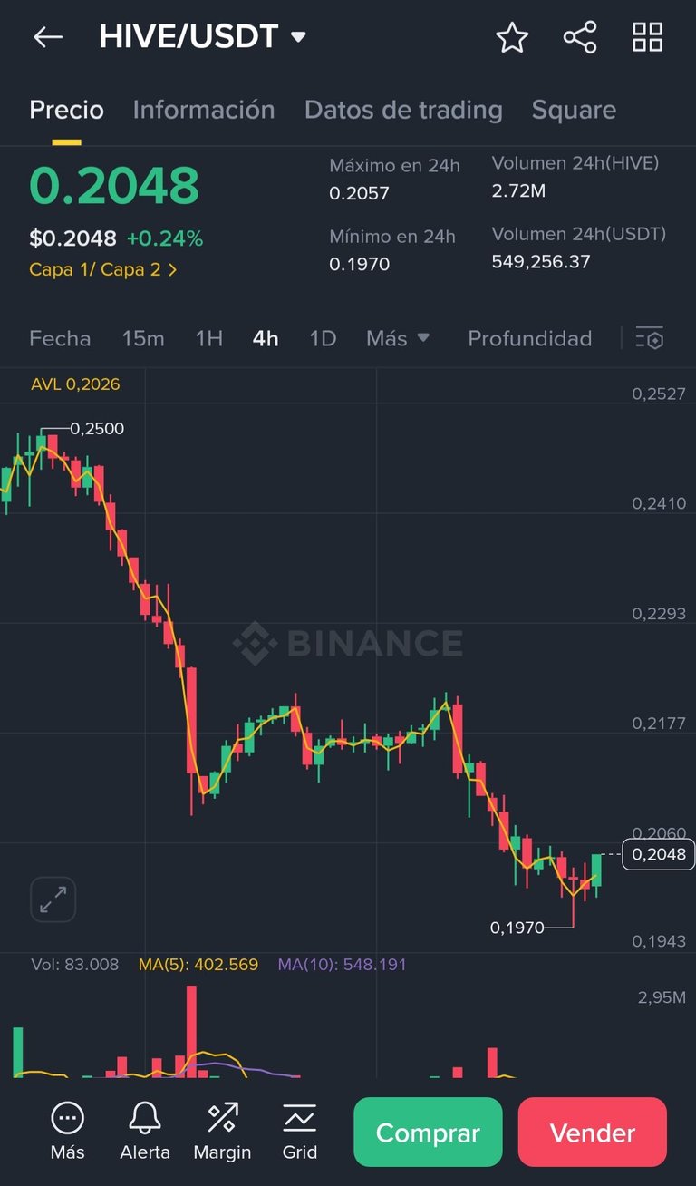Go back with the left arrow icon
The width and height of the screenshot is (696, 1186).
48,37
